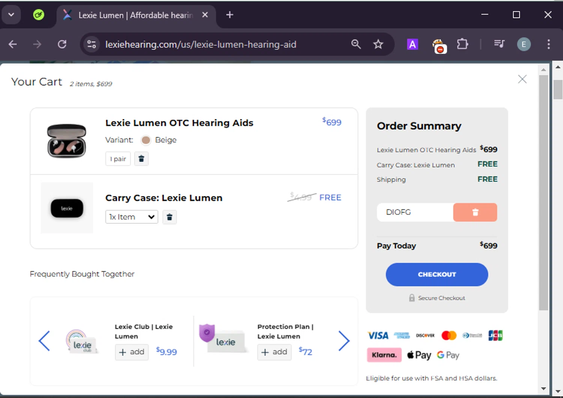Open the green extension in tab strip
This screenshot has width=563, height=398.
(x=39, y=15)
